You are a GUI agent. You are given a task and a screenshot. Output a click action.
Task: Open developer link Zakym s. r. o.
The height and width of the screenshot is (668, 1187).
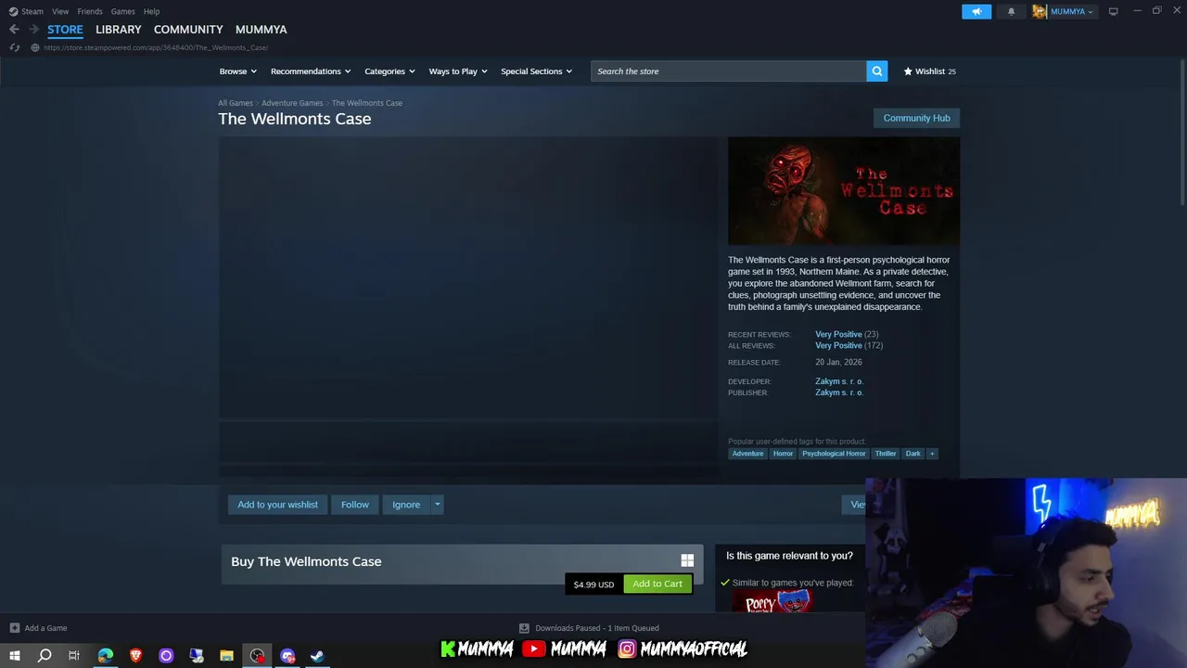(x=839, y=381)
